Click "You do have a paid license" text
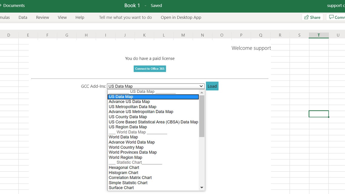This screenshot has width=345, height=194. (x=150, y=59)
